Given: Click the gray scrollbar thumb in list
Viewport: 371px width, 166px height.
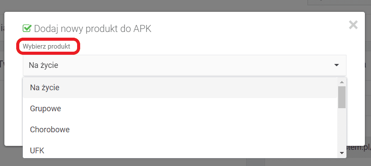Looking at the screenshot, I should [342, 97].
